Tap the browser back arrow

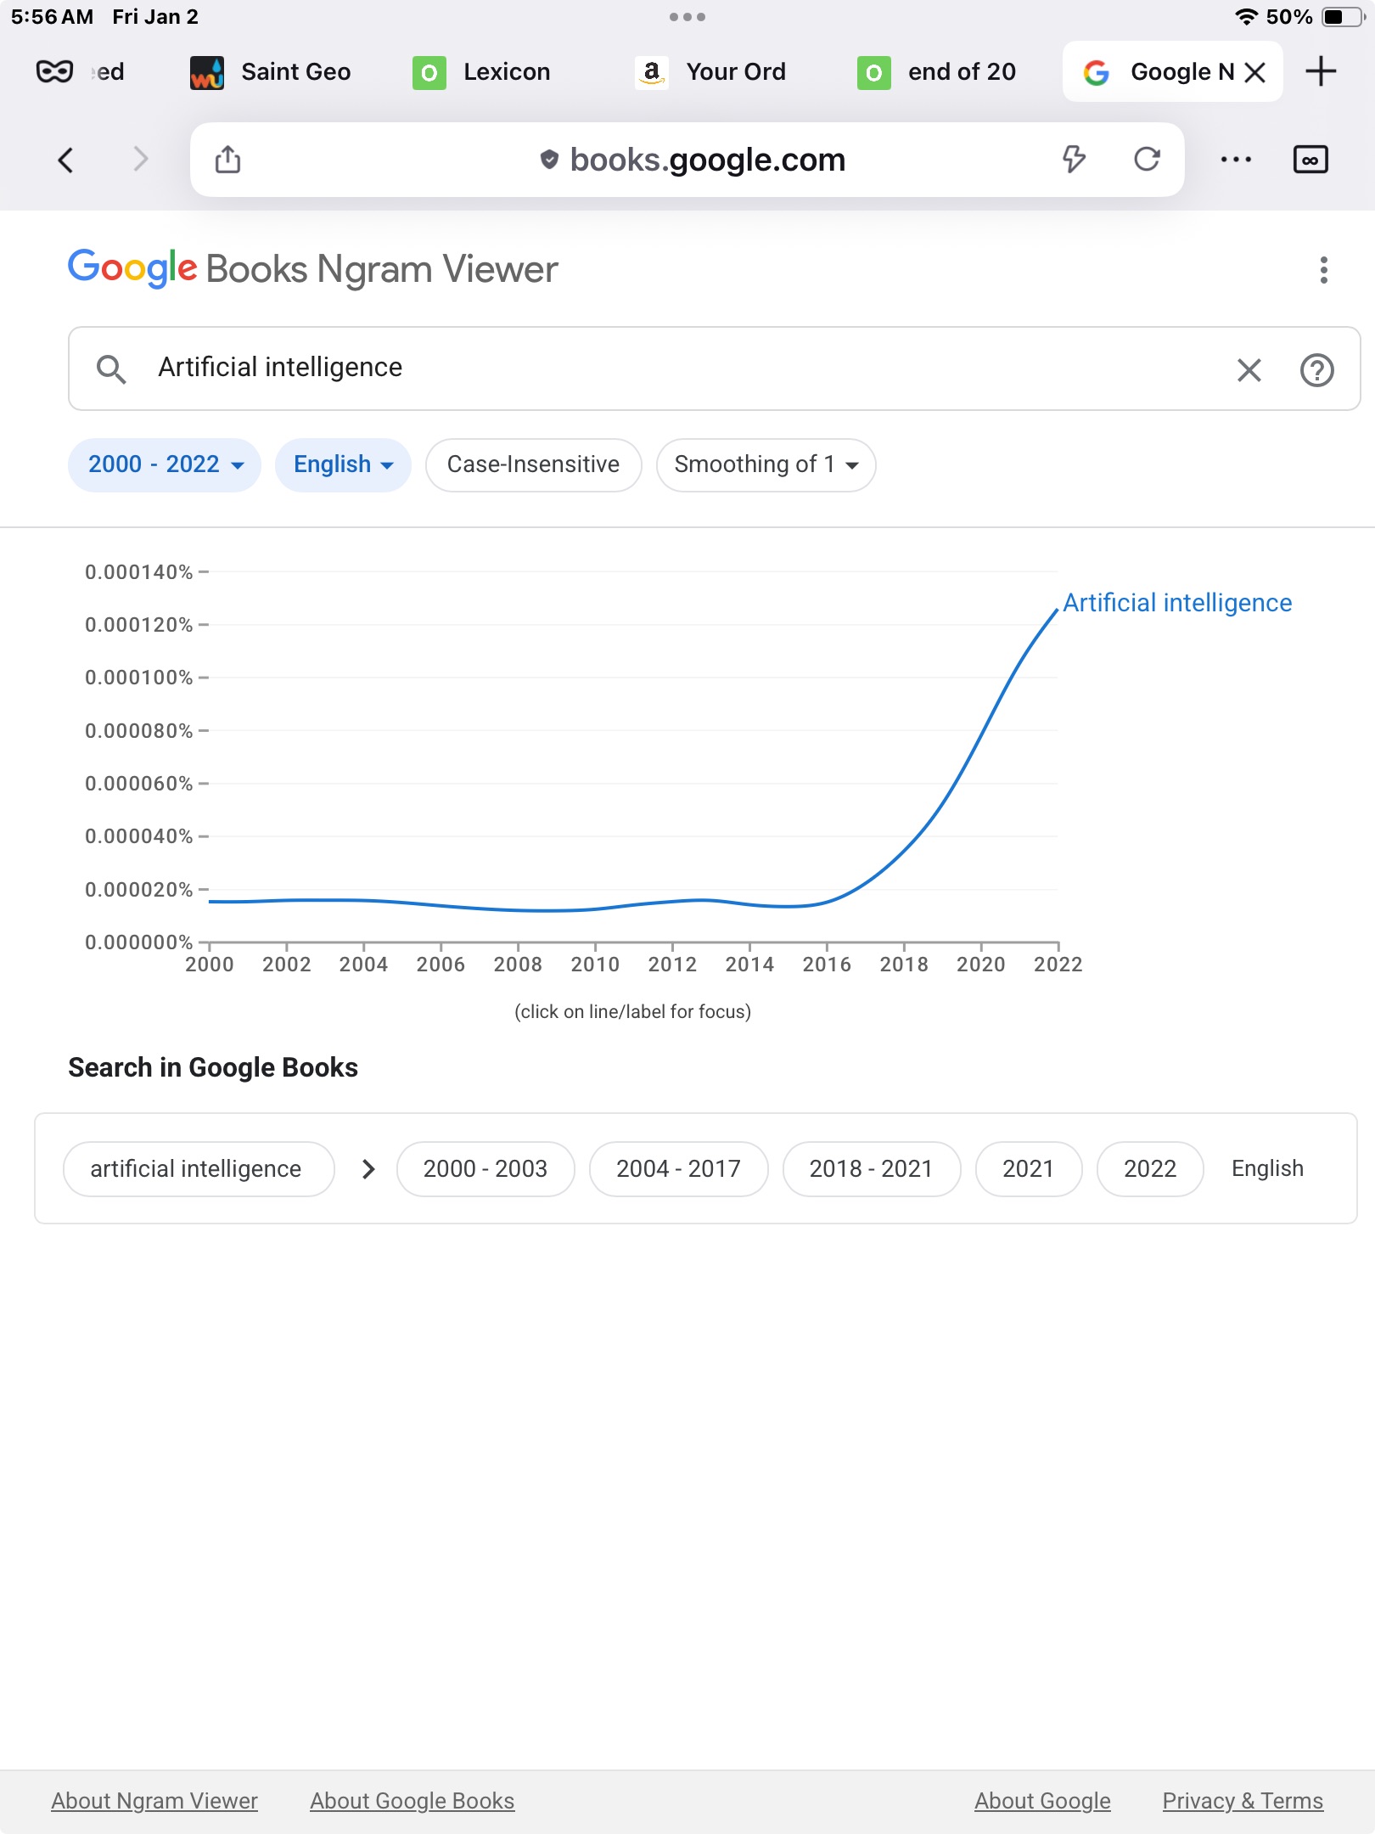[65, 160]
